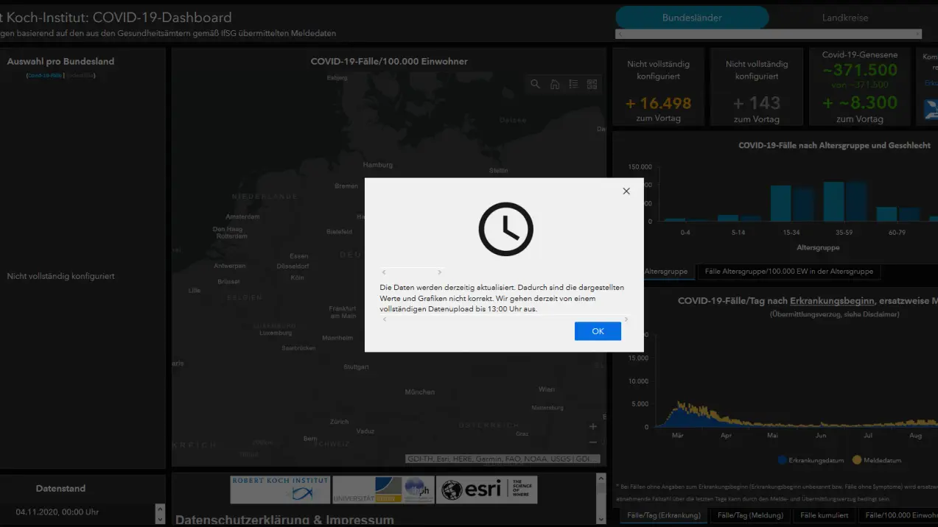Open Fälle Altersgruppe/100.000 EW tab
Image resolution: width=938 pixels, height=527 pixels.
[788, 272]
